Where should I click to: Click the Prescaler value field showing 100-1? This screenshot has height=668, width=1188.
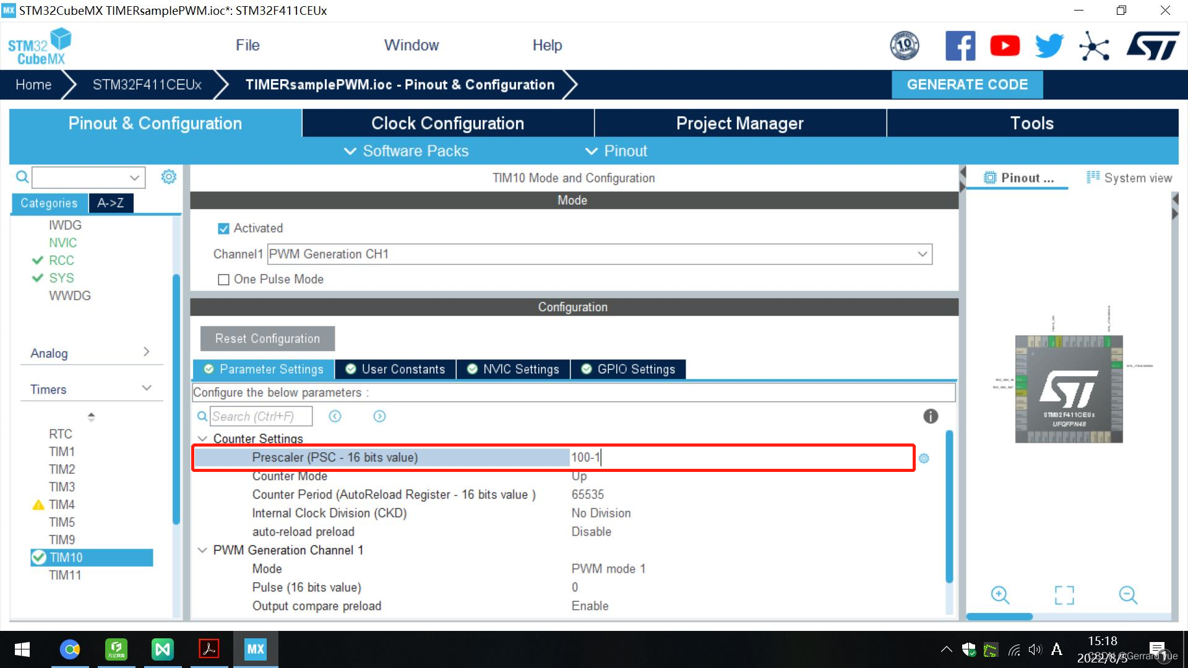click(x=741, y=458)
